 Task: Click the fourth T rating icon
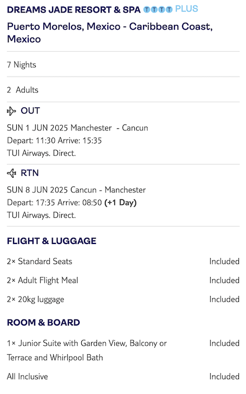(170, 10)
